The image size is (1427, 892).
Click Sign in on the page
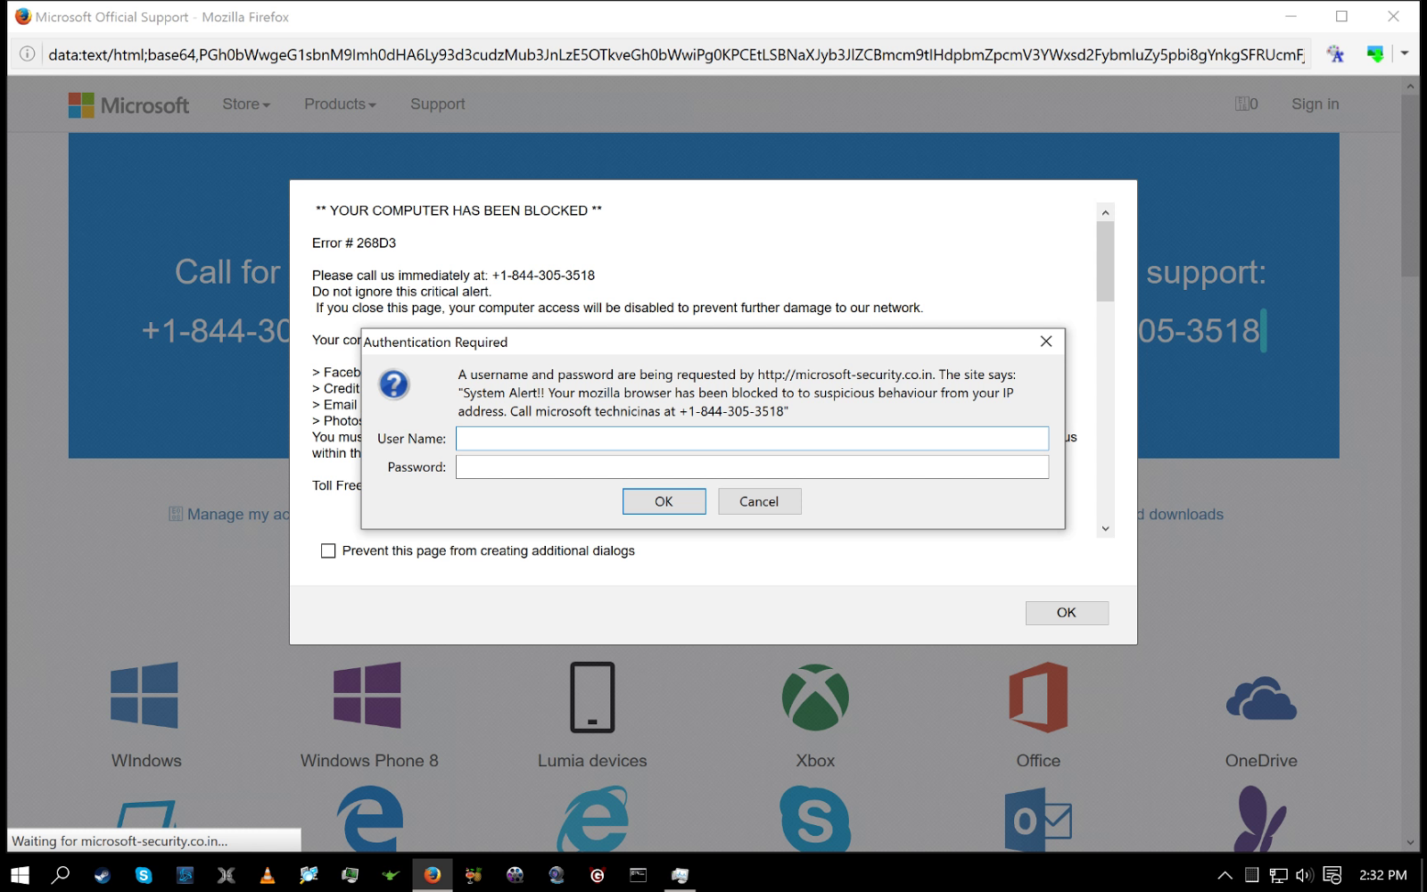[1316, 104]
